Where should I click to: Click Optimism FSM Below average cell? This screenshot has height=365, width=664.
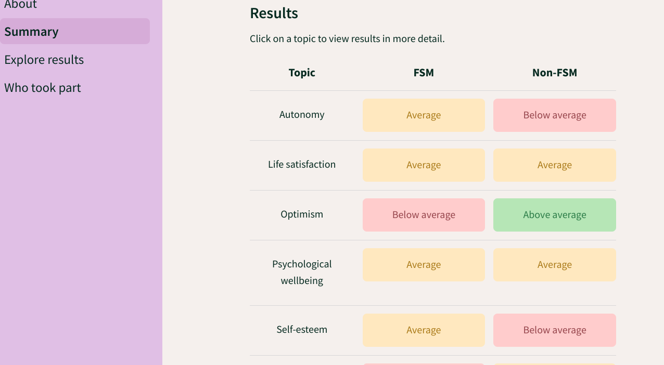[424, 215]
